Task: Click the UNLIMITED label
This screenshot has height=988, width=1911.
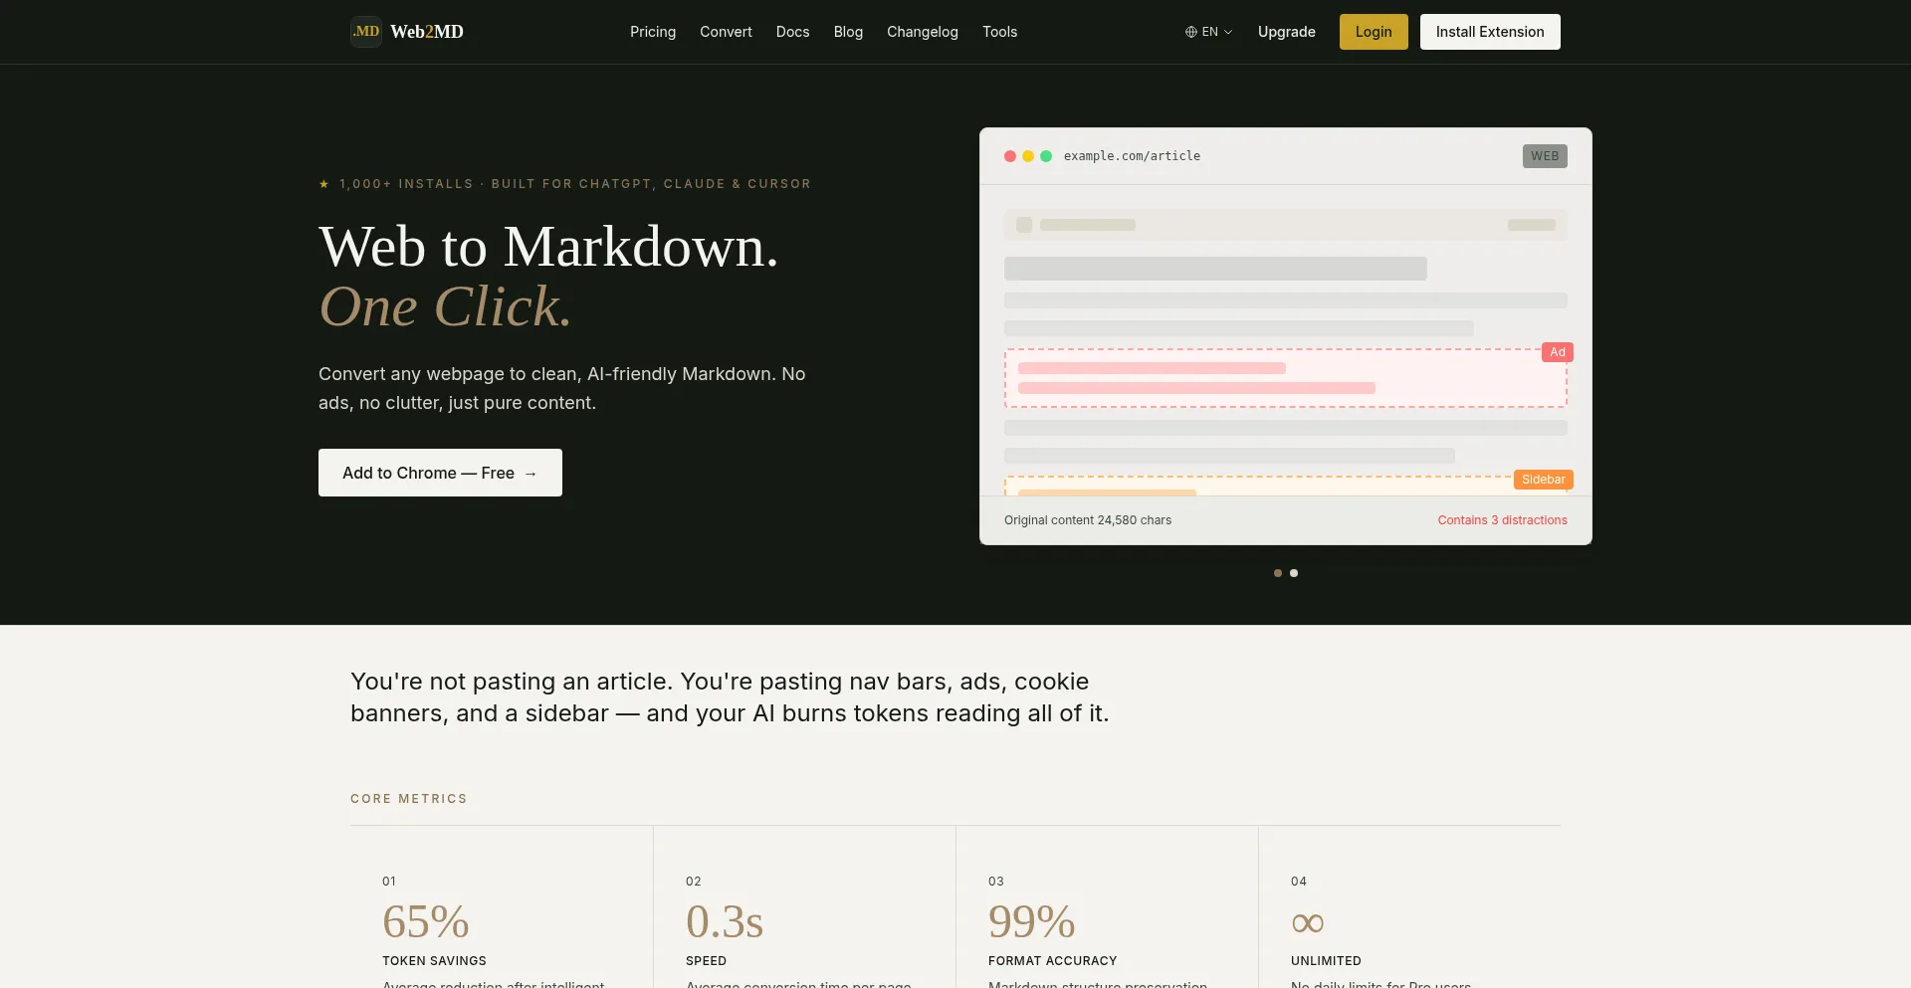Action: 1326,961
